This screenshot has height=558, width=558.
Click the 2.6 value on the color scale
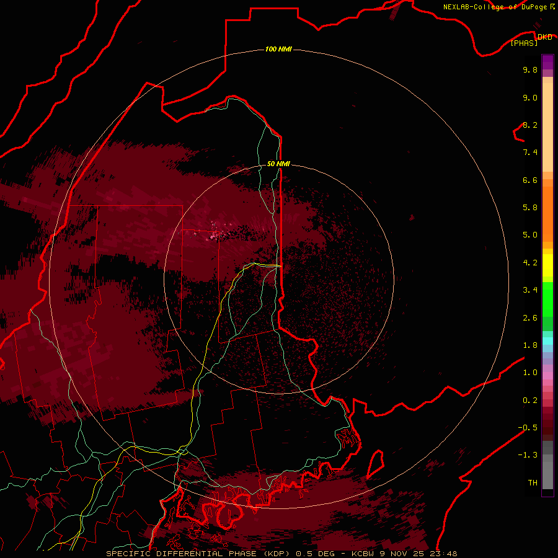pyautogui.click(x=530, y=318)
